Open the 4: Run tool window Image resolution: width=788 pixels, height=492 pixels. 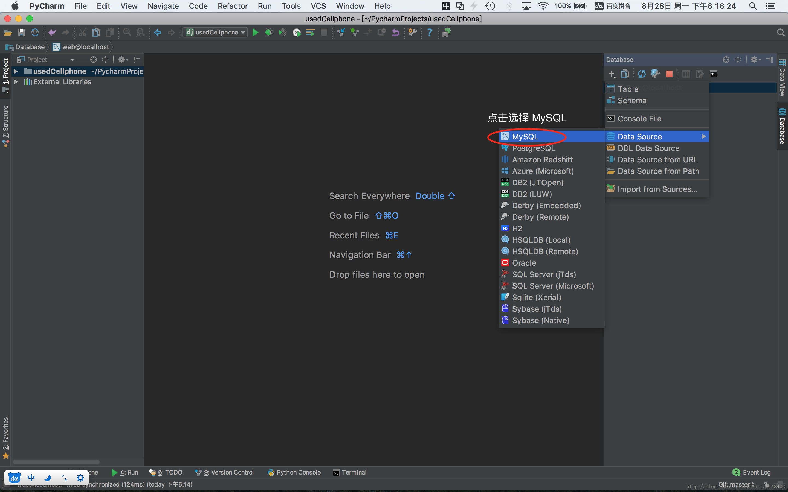125,472
